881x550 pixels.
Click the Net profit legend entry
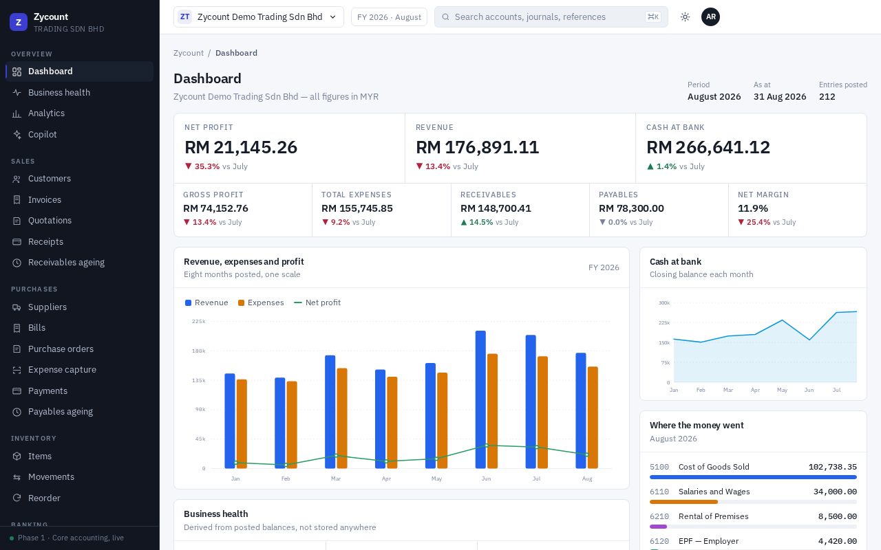click(317, 302)
